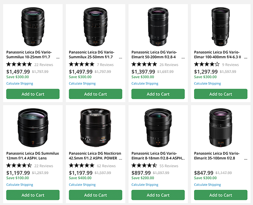View the Nocticron 42.5mm lens image
The image size is (253, 205).
click(x=95, y=127)
